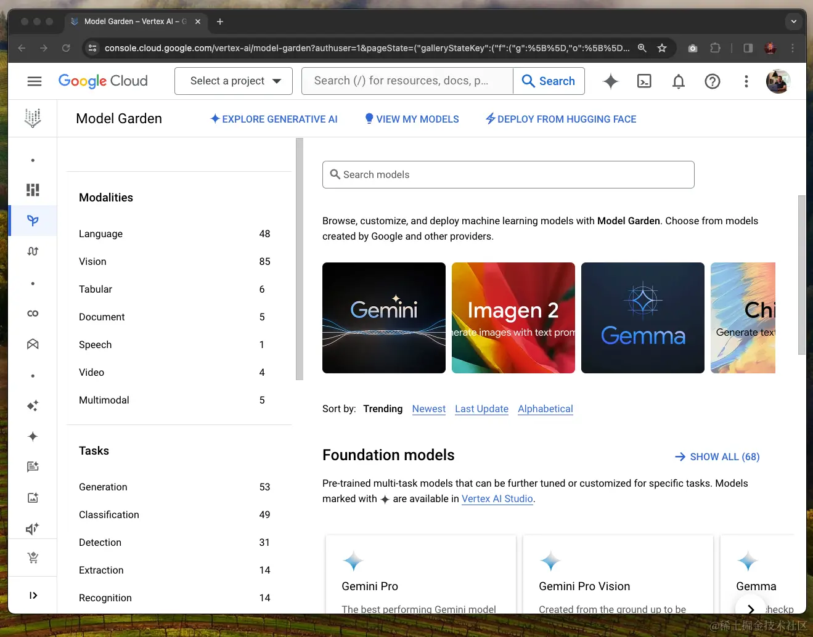The image size is (813, 637).
Task: Open the Select a project dropdown
Action: coord(234,81)
